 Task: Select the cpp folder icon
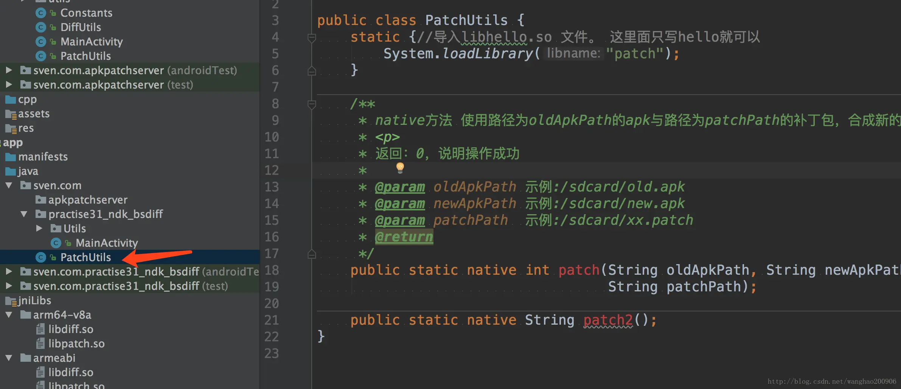click(x=11, y=100)
